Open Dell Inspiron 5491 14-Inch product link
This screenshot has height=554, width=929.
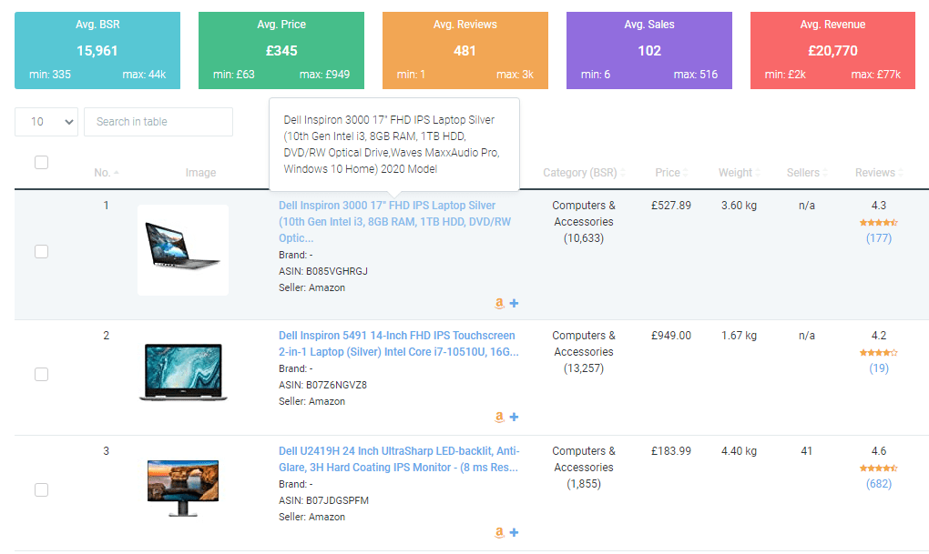(398, 343)
